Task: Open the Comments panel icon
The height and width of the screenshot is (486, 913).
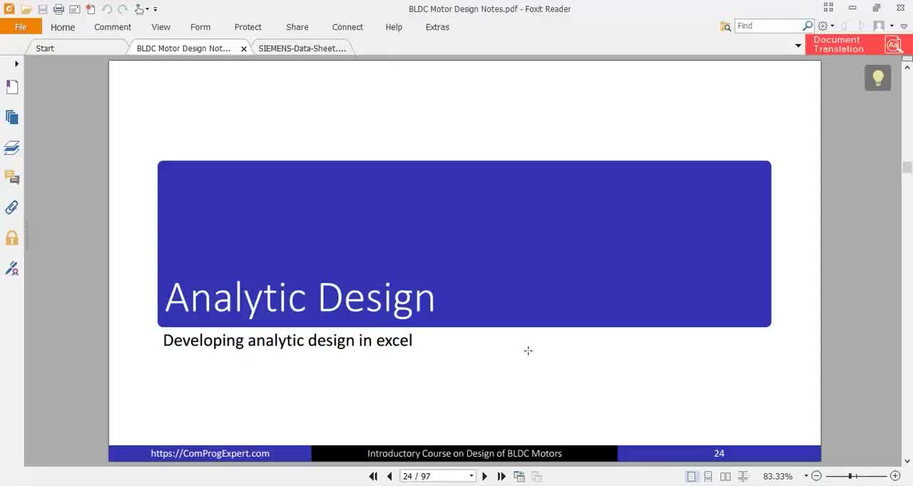Action: click(12, 177)
